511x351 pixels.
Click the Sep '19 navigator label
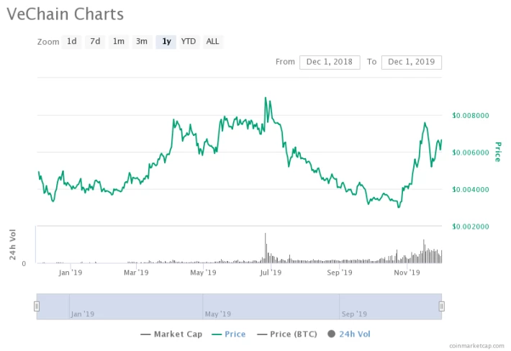[x=354, y=314]
